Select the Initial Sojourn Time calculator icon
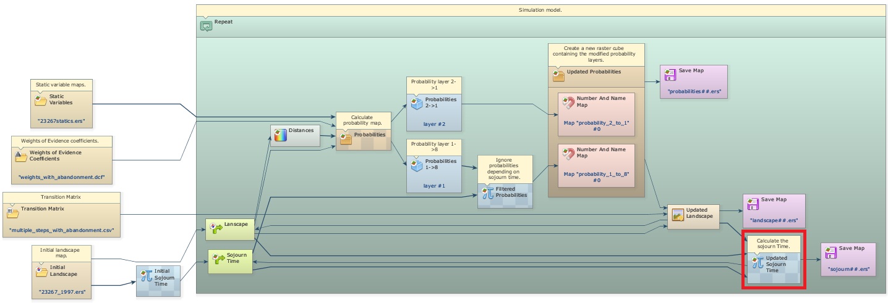This screenshot has height=303, width=888. pos(145,275)
